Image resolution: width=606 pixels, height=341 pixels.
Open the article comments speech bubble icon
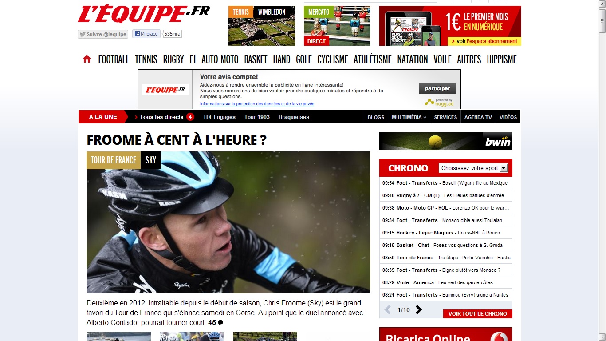(220, 323)
